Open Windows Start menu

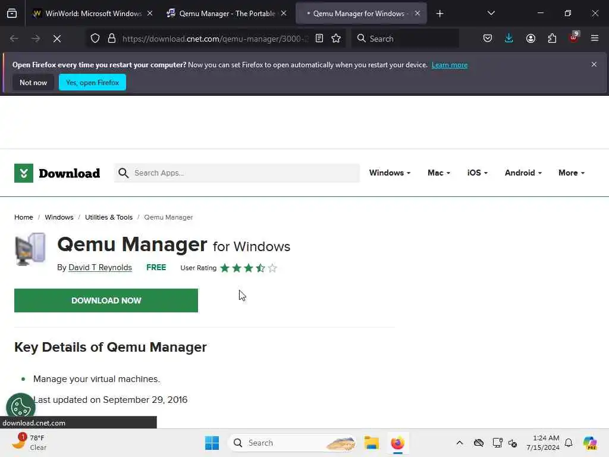212,443
